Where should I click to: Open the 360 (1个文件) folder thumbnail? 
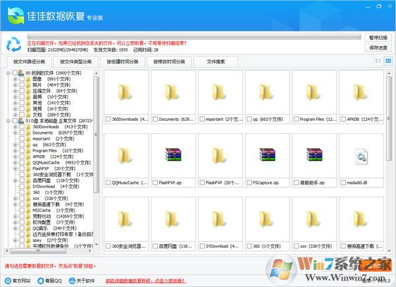(x=267, y=219)
